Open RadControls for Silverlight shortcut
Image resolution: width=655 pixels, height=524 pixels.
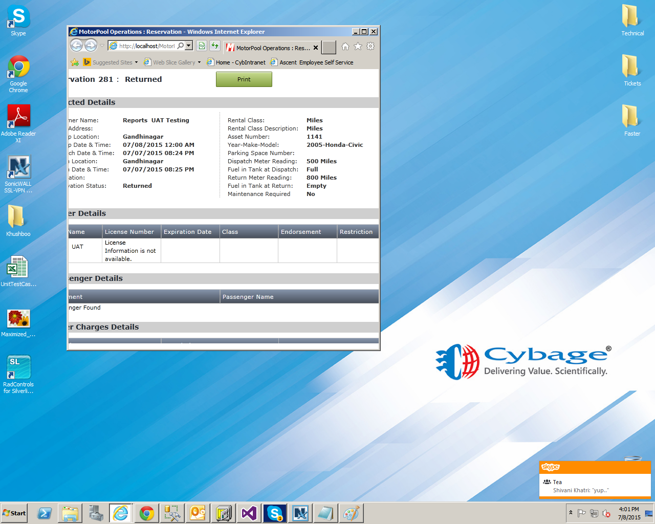pos(18,375)
